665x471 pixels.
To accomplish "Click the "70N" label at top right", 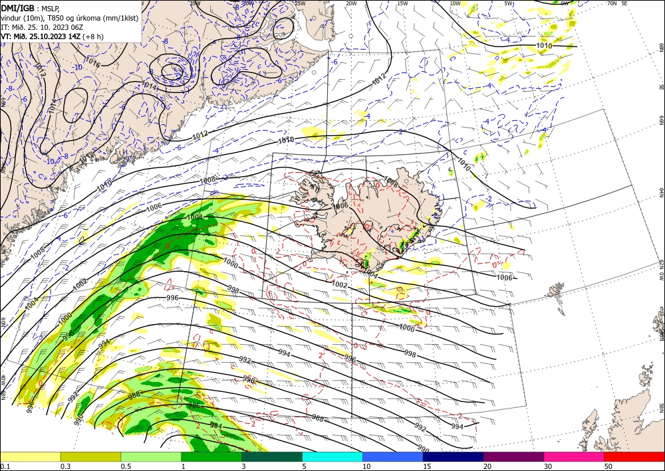I will 612,3.
